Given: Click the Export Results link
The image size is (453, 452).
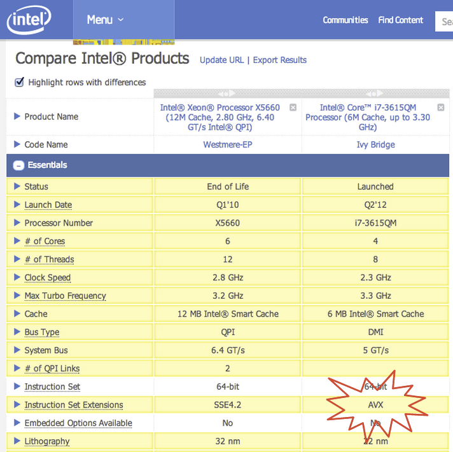Looking at the screenshot, I should pyautogui.click(x=280, y=60).
